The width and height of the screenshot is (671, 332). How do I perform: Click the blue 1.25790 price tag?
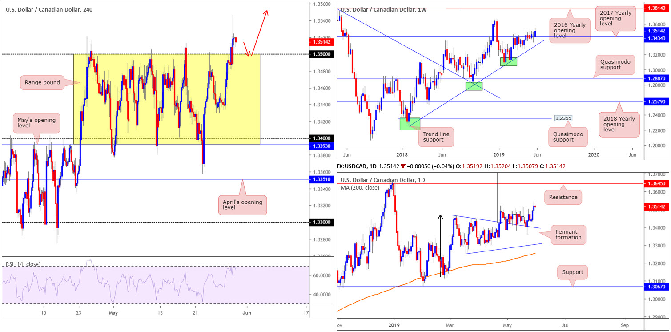(x=656, y=101)
